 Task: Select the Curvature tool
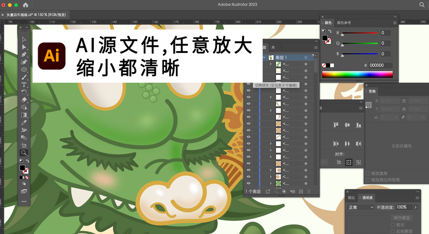[24, 62]
